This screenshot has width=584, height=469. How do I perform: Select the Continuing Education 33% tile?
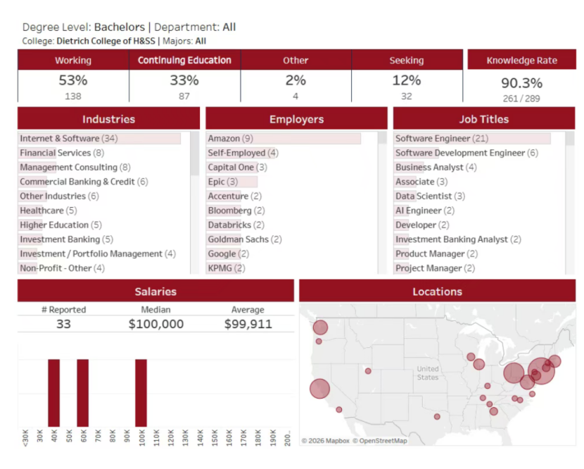(184, 80)
